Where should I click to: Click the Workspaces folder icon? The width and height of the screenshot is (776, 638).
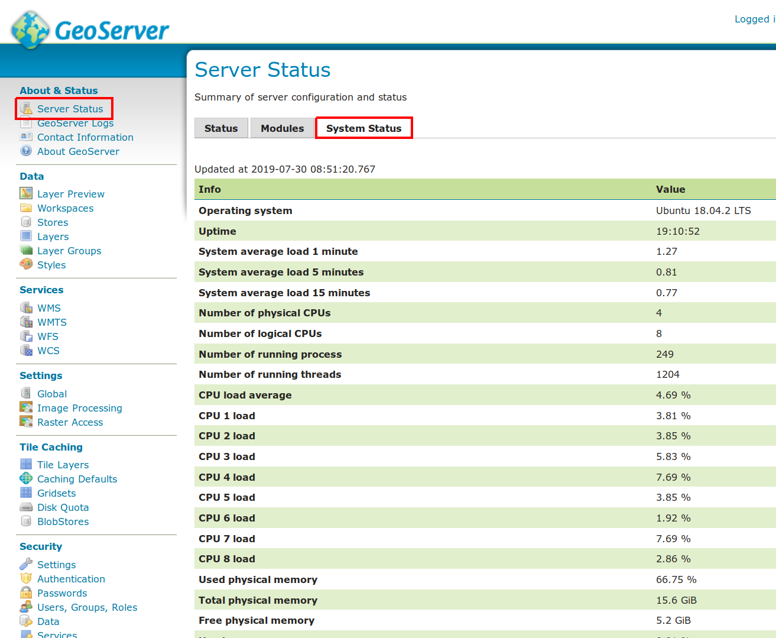(x=26, y=208)
